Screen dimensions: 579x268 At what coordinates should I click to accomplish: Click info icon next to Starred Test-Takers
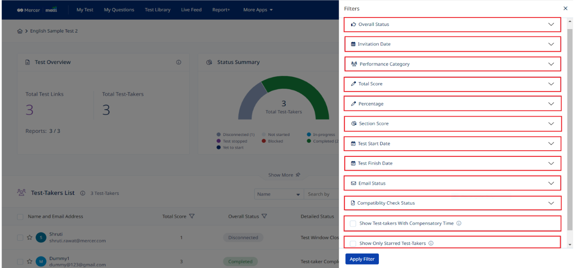click(431, 243)
